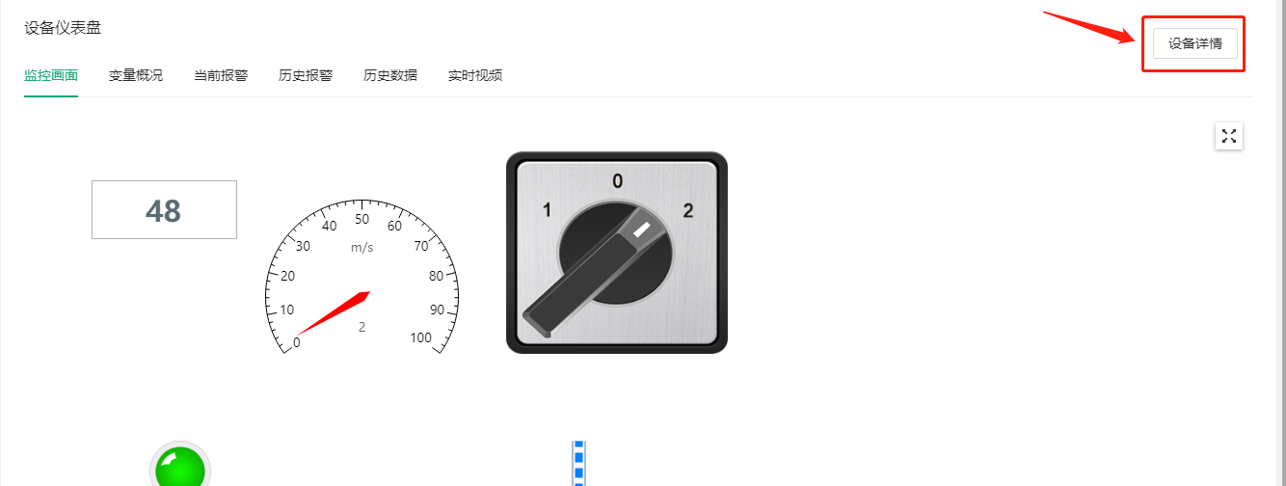The width and height of the screenshot is (1286, 486).
Task: Click the 设备仪表盘 page title
Action: (x=63, y=28)
